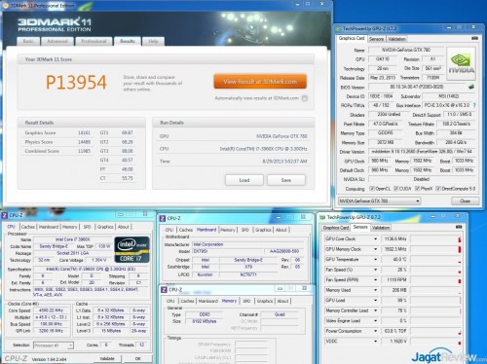
Task: Select Validation tab in GPU-Z Sensors window
Action: pyautogui.click(x=381, y=228)
